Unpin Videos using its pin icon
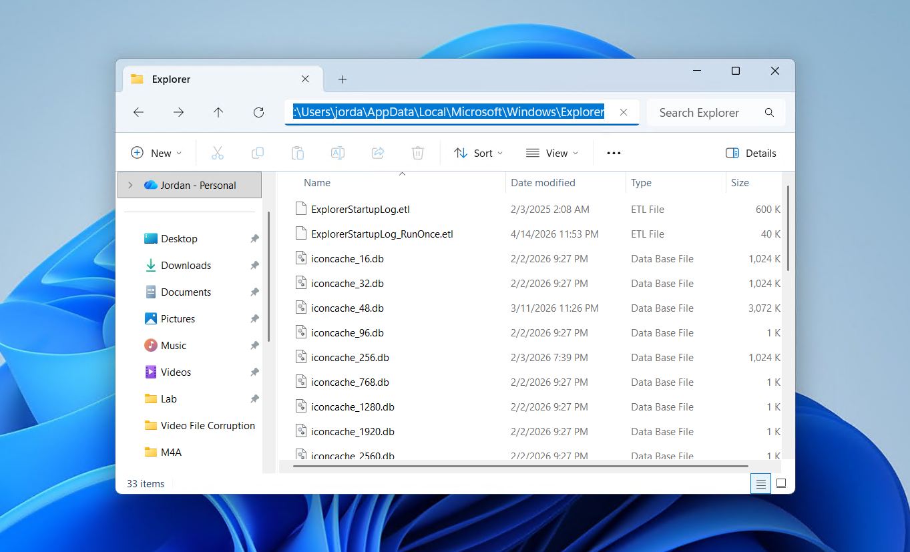This screenshot has height=552, width=910. point(254,372)
